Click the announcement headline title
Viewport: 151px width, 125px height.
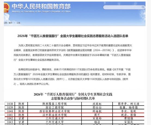point(73,36)
